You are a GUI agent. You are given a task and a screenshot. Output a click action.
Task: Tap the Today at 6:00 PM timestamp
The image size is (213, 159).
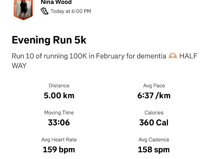coord(71,11)
